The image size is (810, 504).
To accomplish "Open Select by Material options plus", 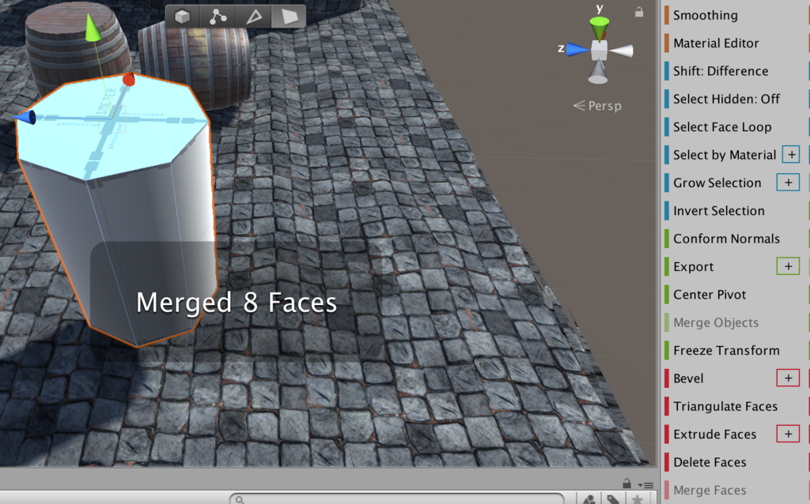I will click(x=791, y=154).
